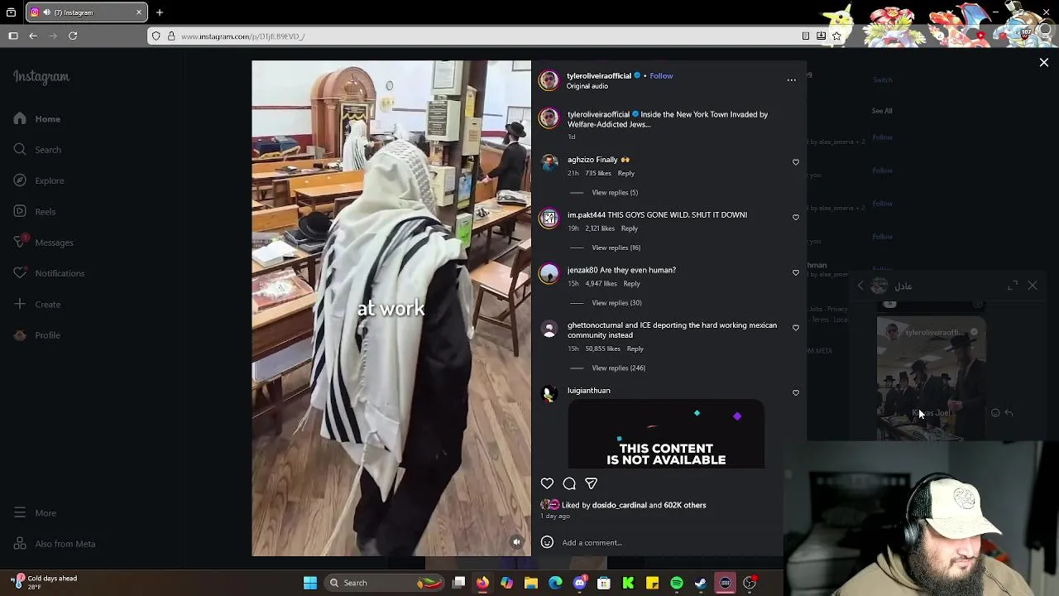Viewport: 1059px width, 596px height.
Task: Reply to aghzizo's comment
Action: pos(625,173)
